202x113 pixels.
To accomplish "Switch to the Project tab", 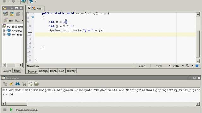I will click(7, 71).
